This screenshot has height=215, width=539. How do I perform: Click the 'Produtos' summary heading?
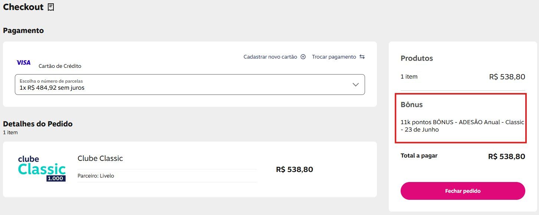pyautogui.click(x=417, y=58)
